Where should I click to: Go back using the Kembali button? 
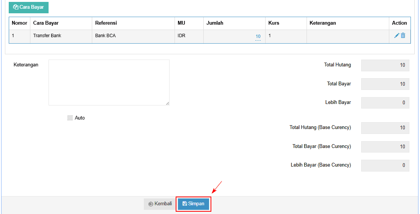point(160,204)
